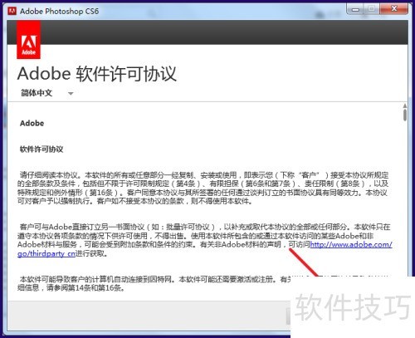Click the license scrollbar thumb
Screen dimensions: 415x338
(405, 115)
